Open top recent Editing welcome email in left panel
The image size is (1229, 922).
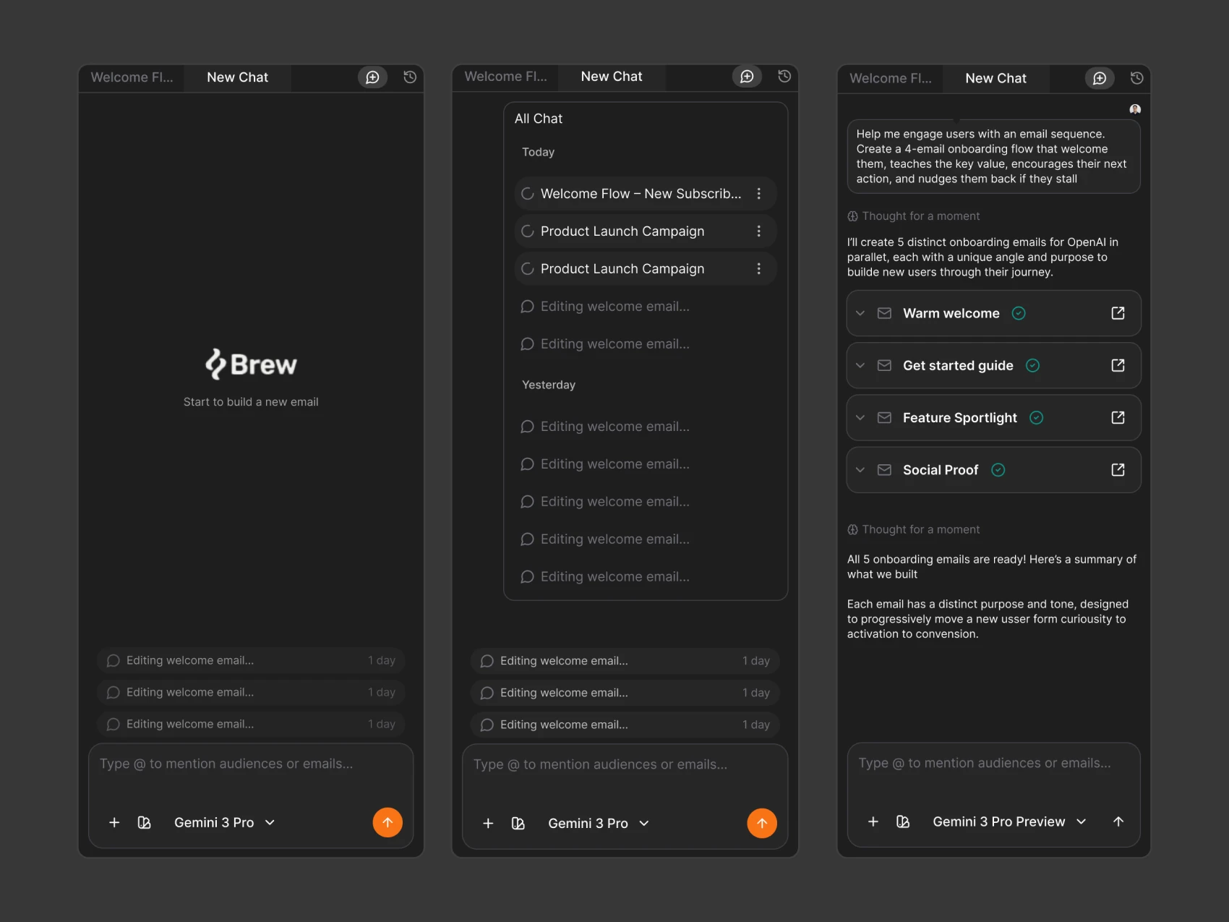[x=251, y=660]
